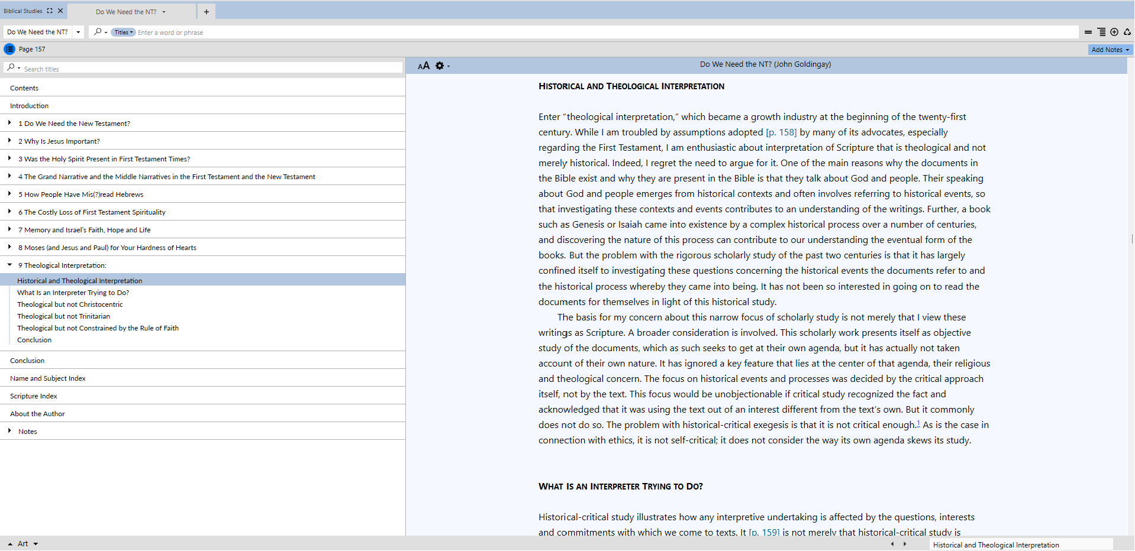Viewport: 1135px width, 551px height.
Task: Click the parallel lines icon in top toolbar
Action: pos(1088,32)
